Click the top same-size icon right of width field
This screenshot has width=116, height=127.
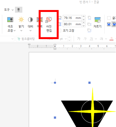coord(89,18)
